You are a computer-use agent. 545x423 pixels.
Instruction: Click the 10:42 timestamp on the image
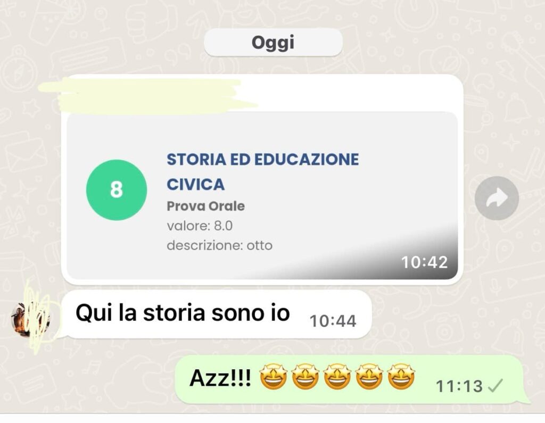click(424, 262)
